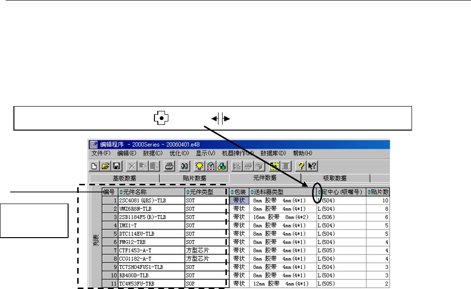The height and width of the screenshot is (289, 471).
Task: Select component RB400D-TLB
Action: coord(152,275)
